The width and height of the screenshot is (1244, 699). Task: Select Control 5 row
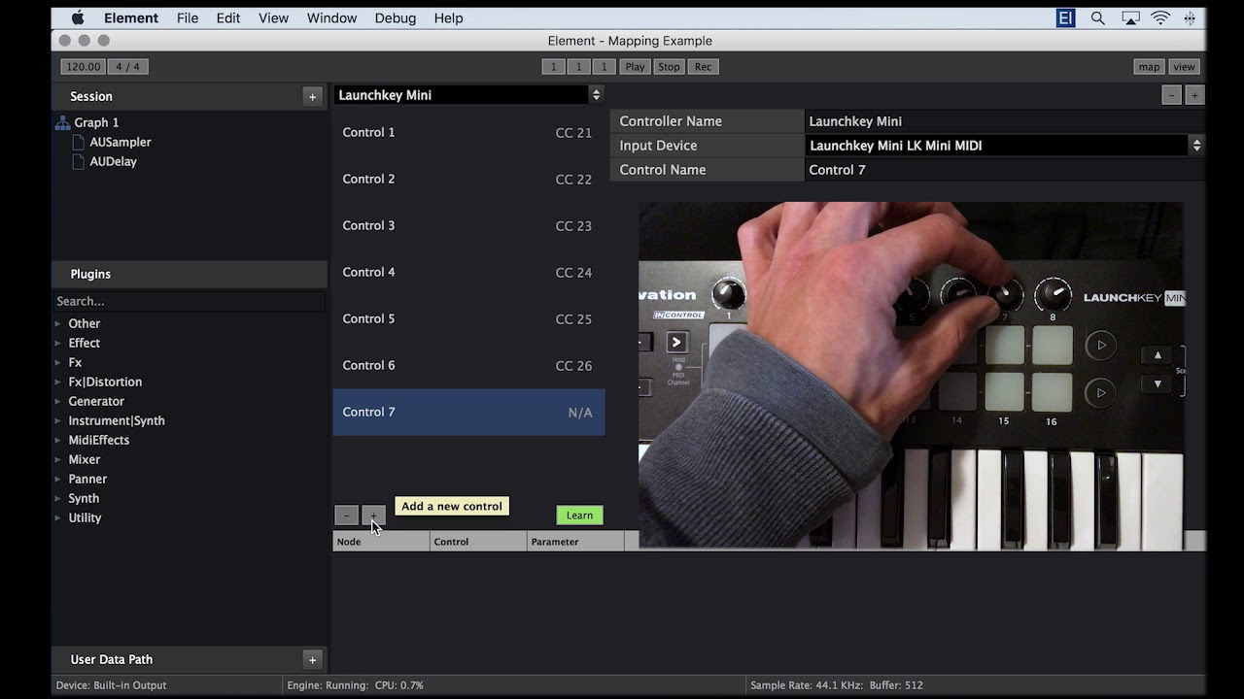point(468,319)
